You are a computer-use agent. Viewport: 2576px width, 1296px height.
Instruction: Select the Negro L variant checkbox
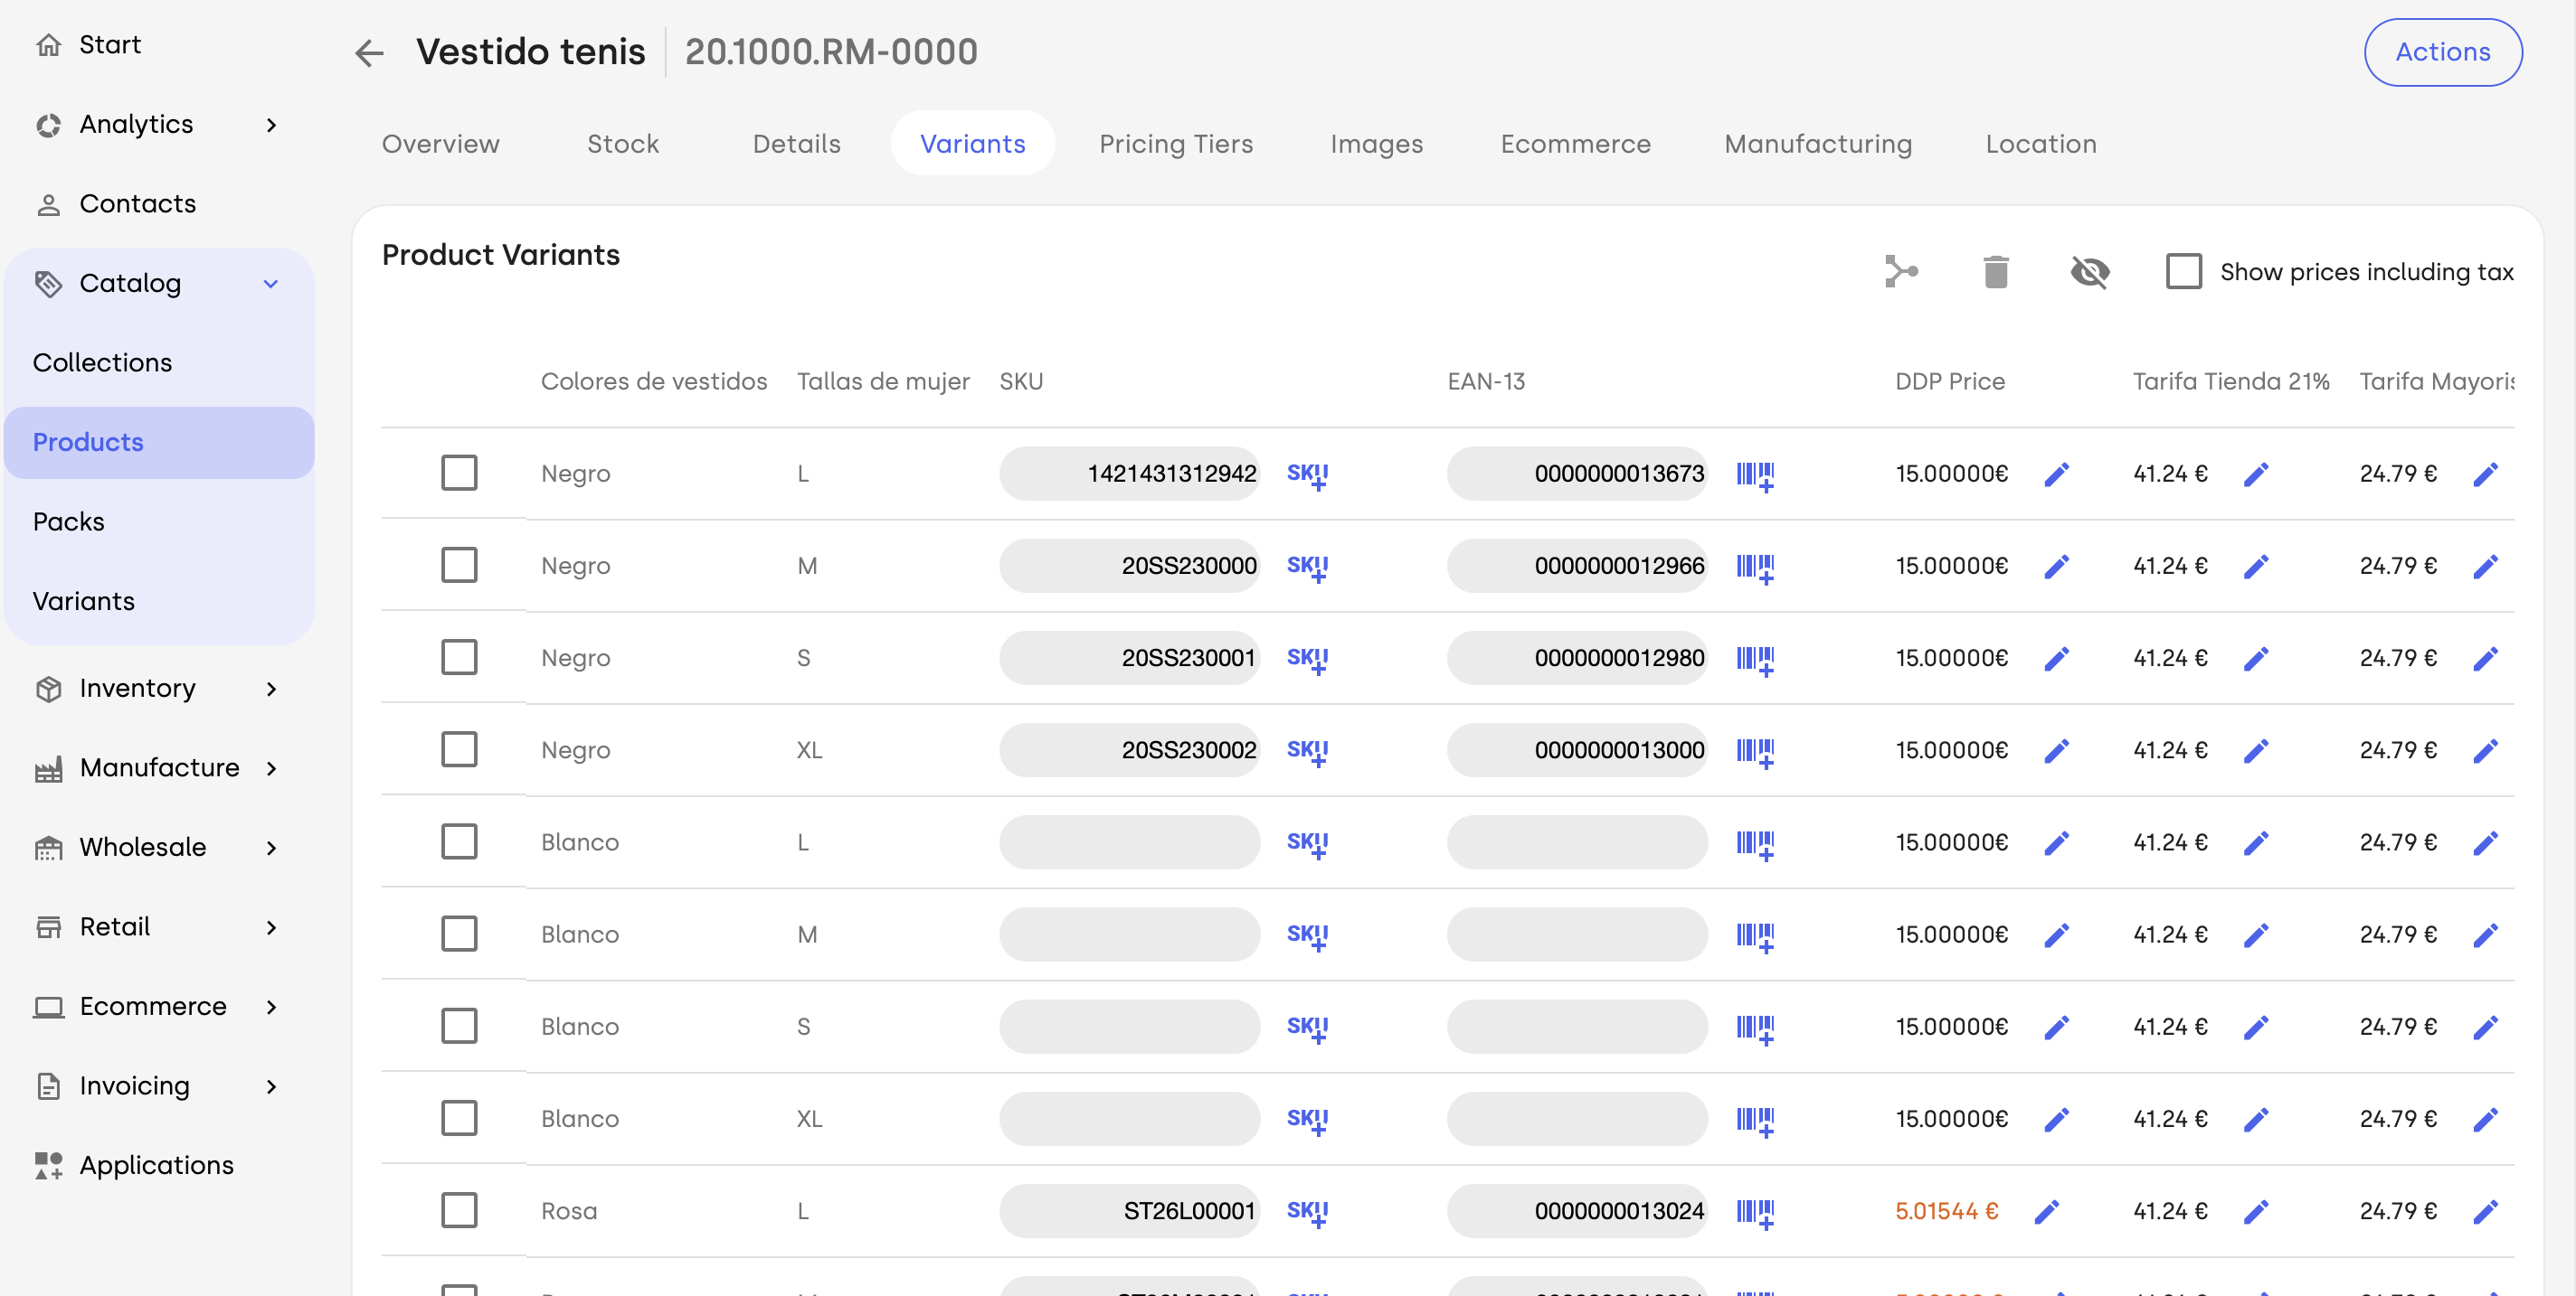pos(459,473)
